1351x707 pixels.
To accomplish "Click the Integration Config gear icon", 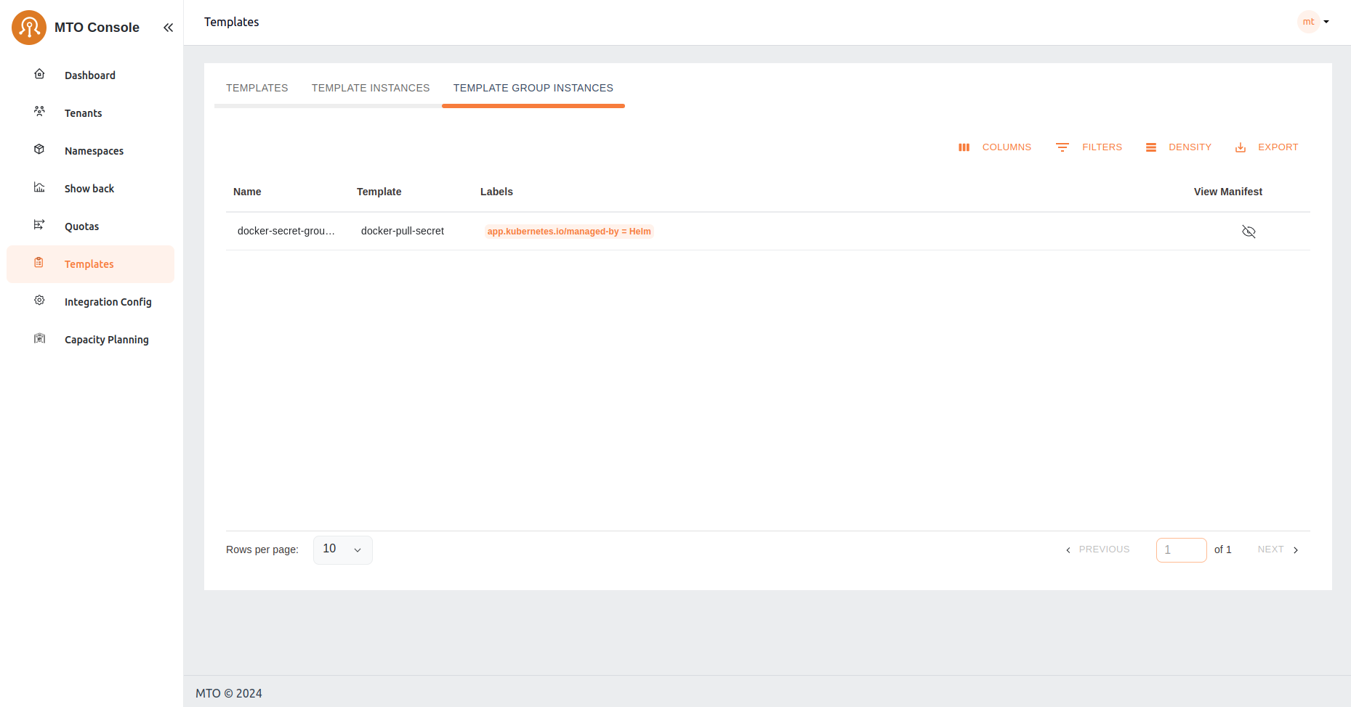I will coord(39,301).
